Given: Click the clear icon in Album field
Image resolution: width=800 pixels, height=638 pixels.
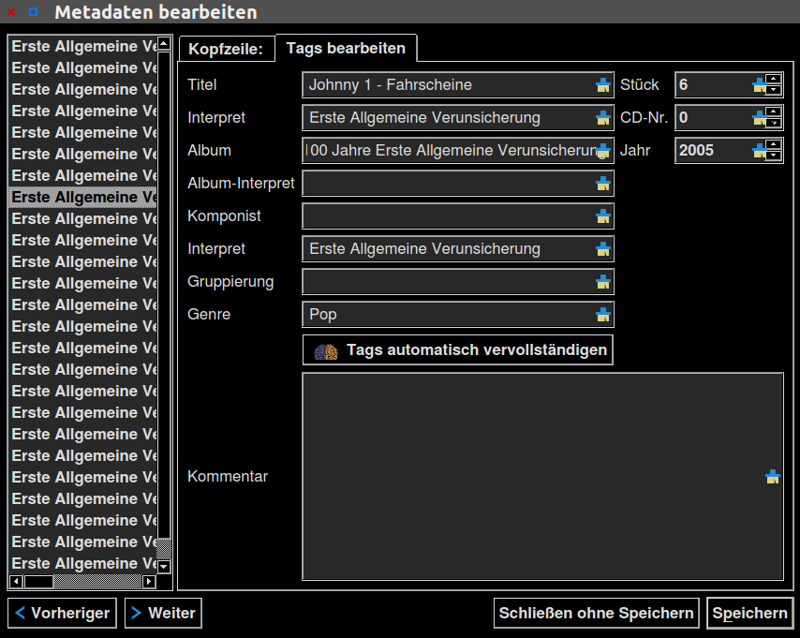Looking at the screenshot, I should point(602,151).
